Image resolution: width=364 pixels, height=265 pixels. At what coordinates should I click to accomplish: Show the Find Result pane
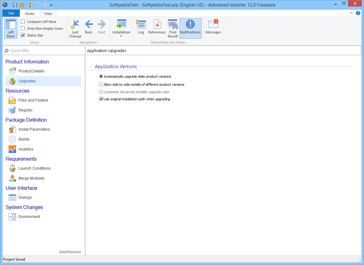[173, 28]
